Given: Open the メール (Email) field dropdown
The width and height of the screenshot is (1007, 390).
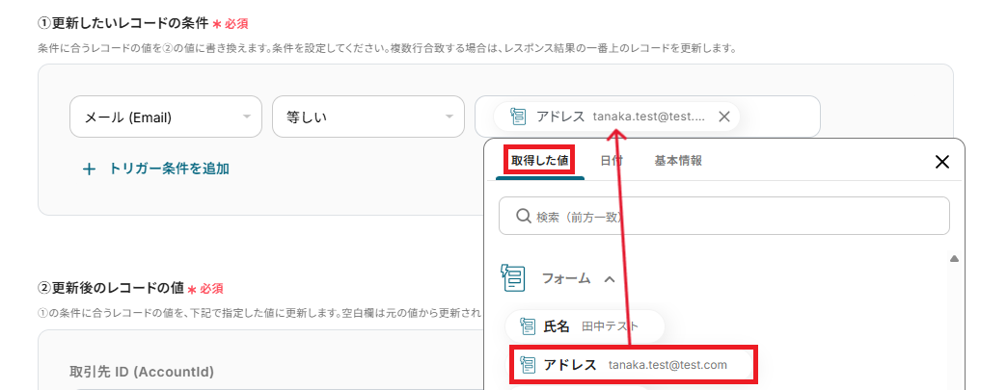Looking at the screenshot, I should coord(165,117).
